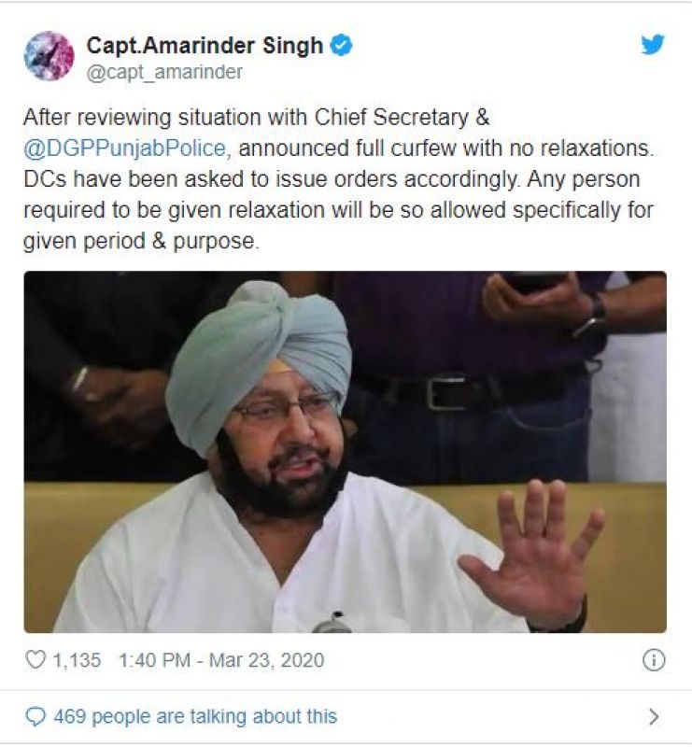Open the tweet info icon

pos(654,660)
